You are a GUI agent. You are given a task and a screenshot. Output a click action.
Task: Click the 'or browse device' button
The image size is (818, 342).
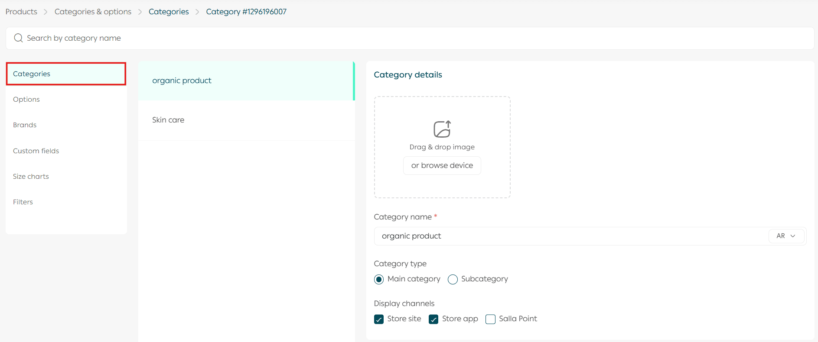442,165
